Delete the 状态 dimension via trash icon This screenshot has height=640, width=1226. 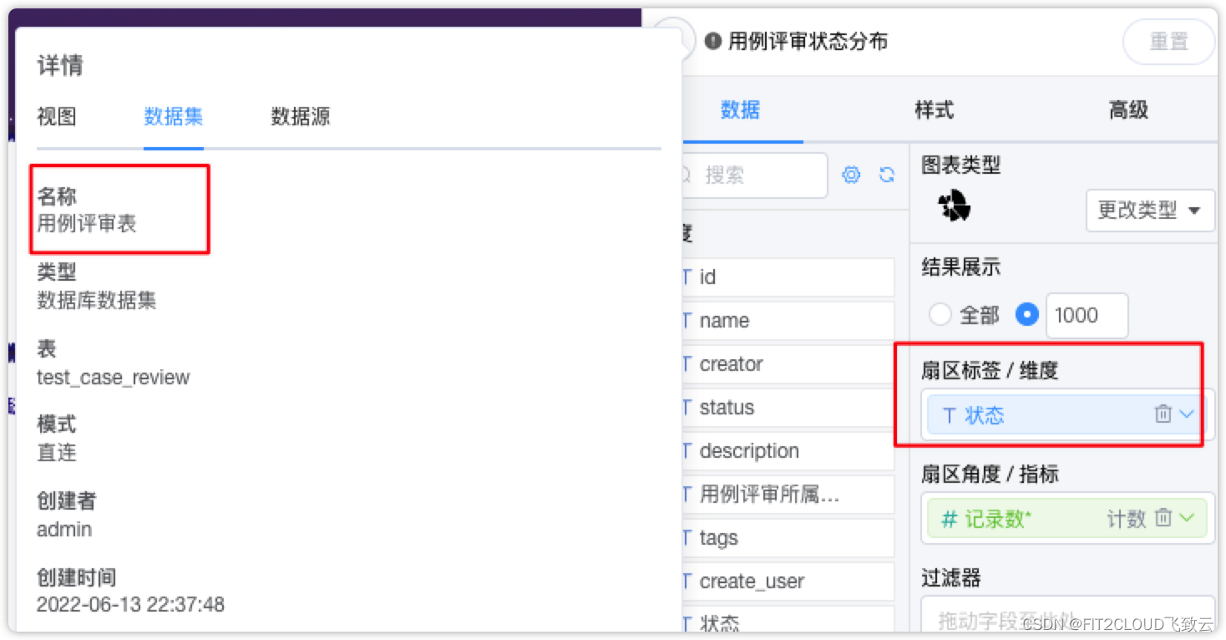(1164, 414)
